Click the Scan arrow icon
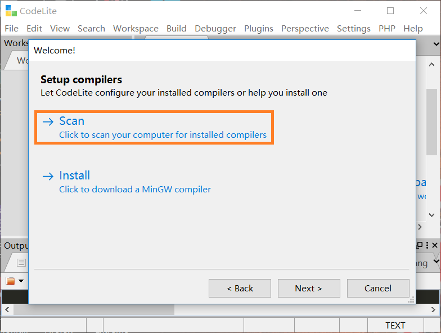The image size is (441, 333). tap(48, 121)
